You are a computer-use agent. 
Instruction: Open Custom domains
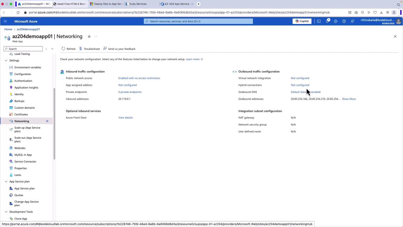(25, 108)
